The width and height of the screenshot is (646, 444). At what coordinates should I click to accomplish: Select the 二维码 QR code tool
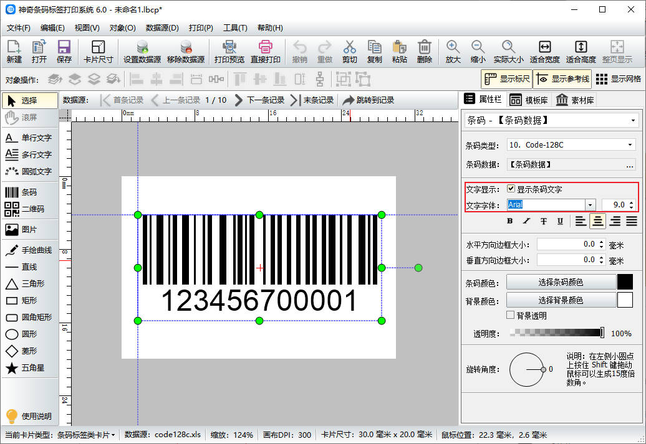click(x=29, y=209)
